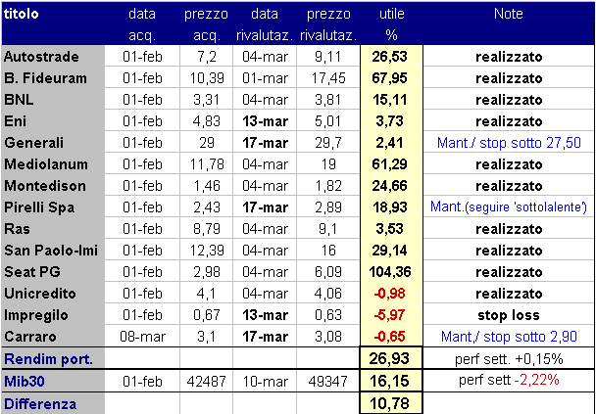Click the perf sett -2,22% note
Viewport: 596px width, 414px height.
509,380
